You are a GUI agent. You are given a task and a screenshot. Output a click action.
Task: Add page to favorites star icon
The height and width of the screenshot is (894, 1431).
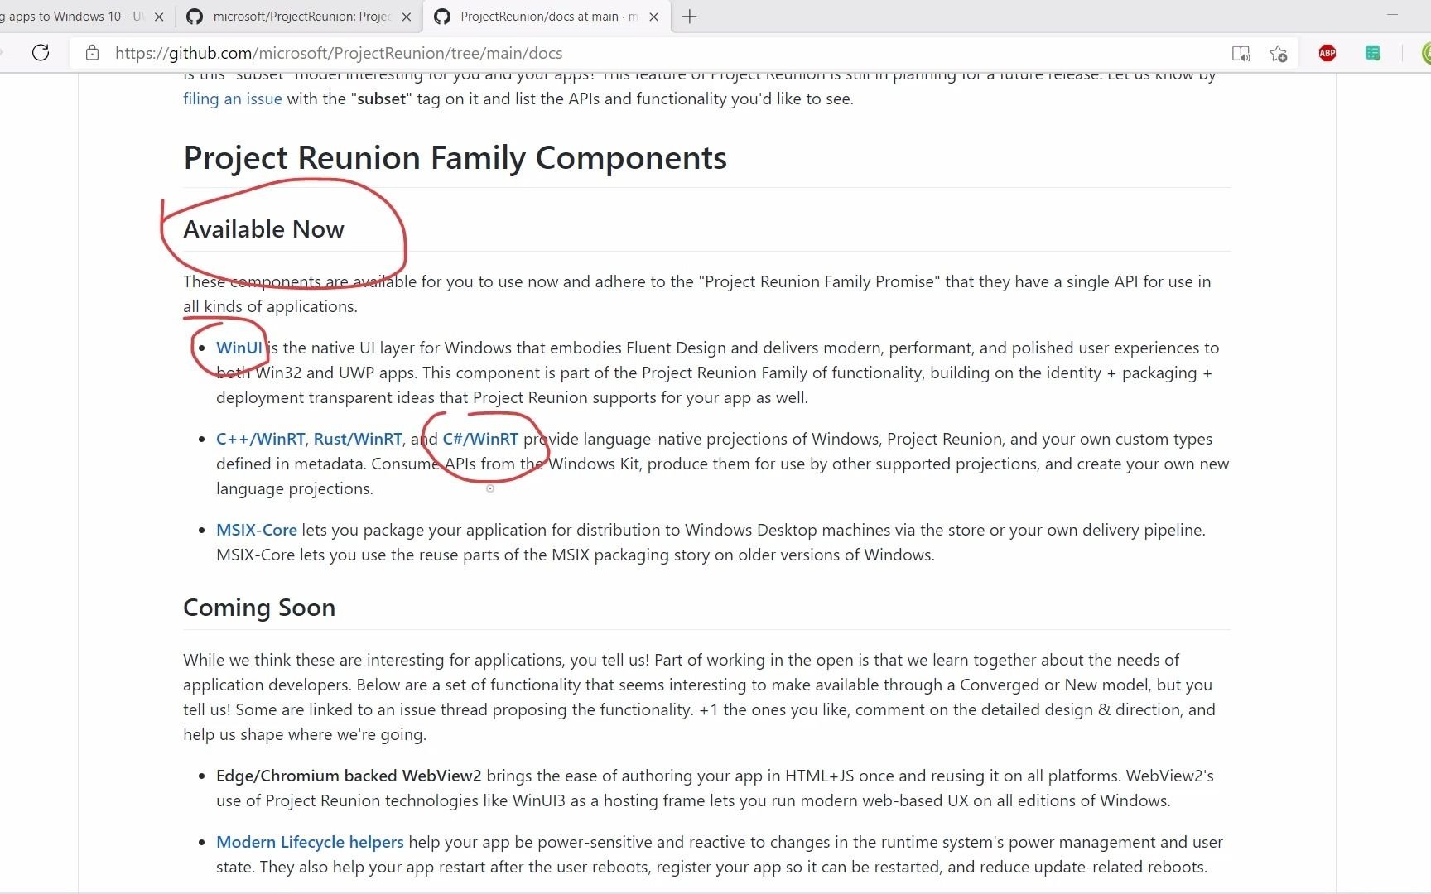(x=1279, y=54)
